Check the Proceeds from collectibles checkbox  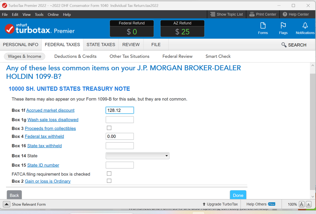tap(109, 128)
